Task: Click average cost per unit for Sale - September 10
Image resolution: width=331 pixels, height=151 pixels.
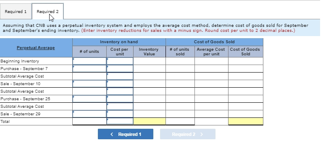Action: click(x=211, y=84)
